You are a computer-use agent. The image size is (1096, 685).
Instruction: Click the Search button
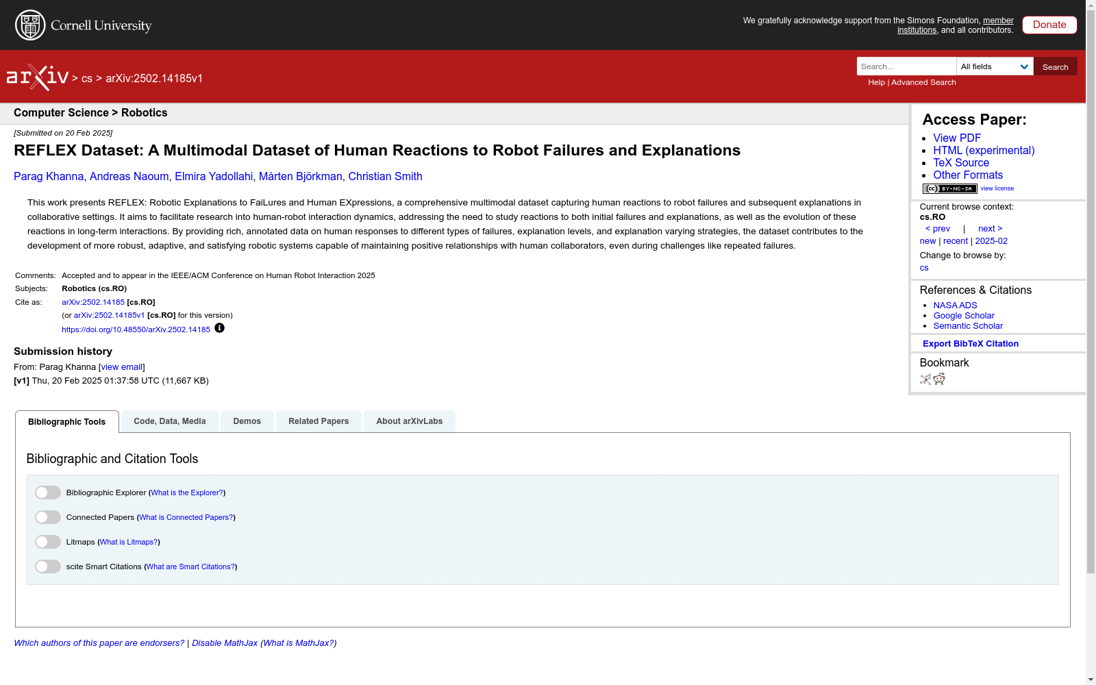coord(1056,66)
